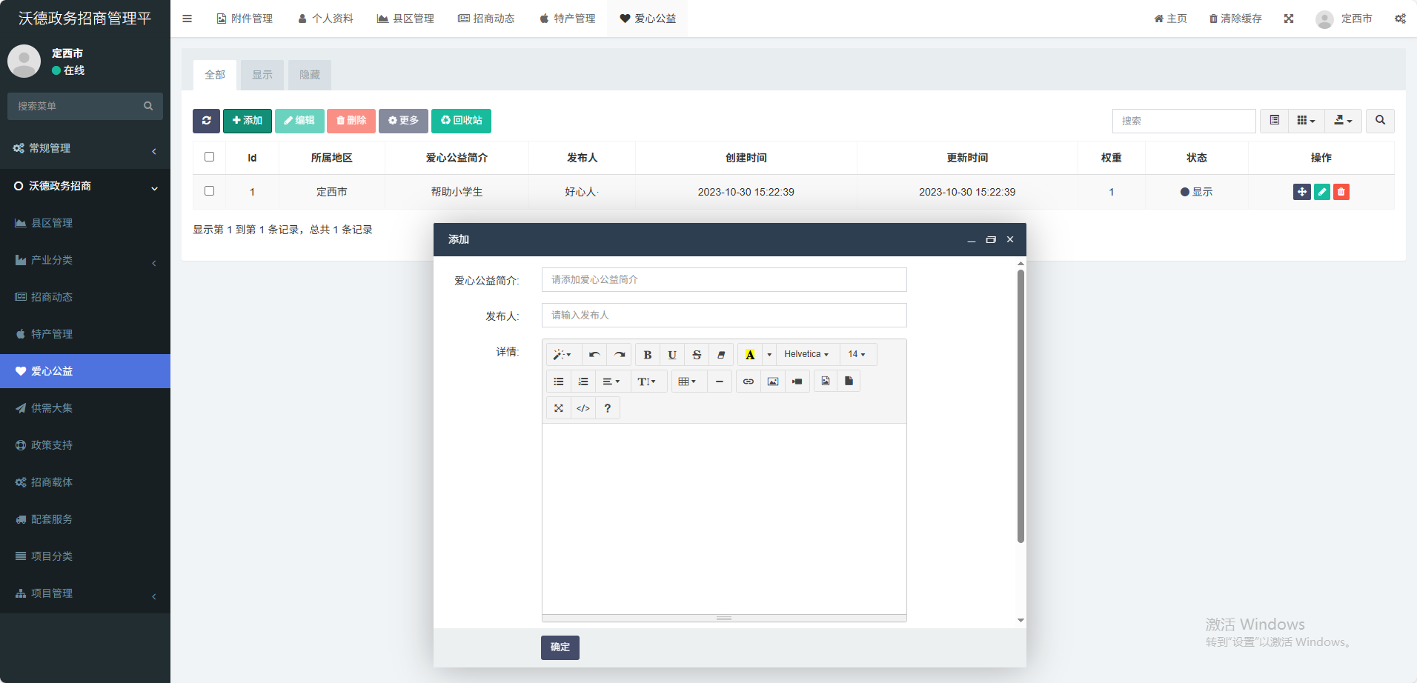
Task: Insert a picture into the details editor
Action: (x=773, y=382)
